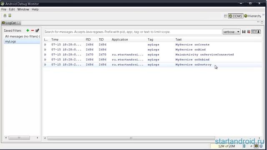
Task: Select the myLogs saved filter
Action: 22,42
